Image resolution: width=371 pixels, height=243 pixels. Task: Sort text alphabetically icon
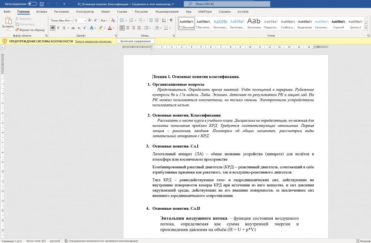(164, 20)
